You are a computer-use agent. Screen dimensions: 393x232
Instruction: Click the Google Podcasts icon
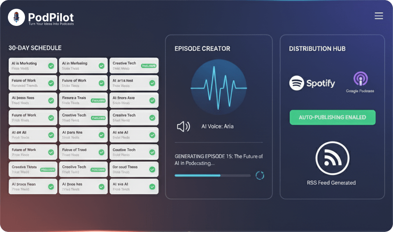point(360,79)
